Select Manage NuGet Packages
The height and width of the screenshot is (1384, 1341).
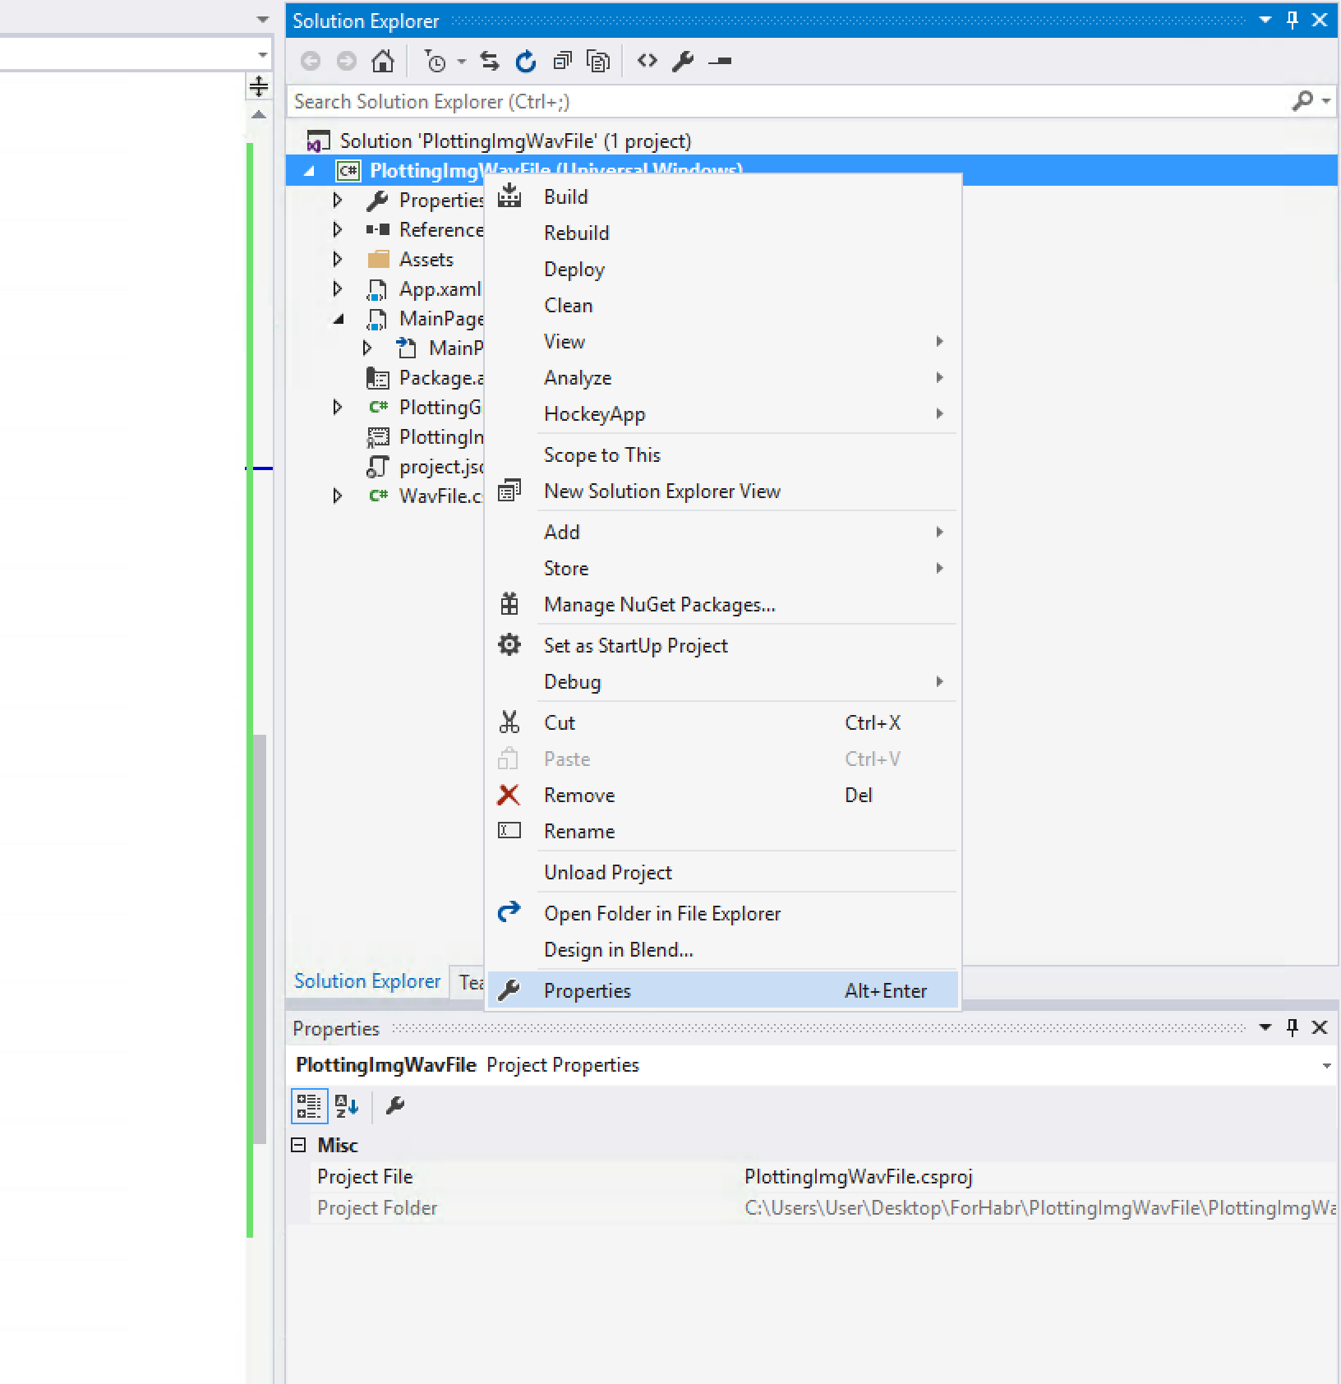(724, 605)
